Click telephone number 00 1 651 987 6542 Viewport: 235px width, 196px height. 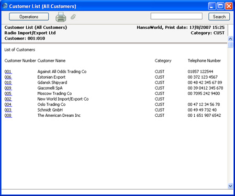coord(204,115)
